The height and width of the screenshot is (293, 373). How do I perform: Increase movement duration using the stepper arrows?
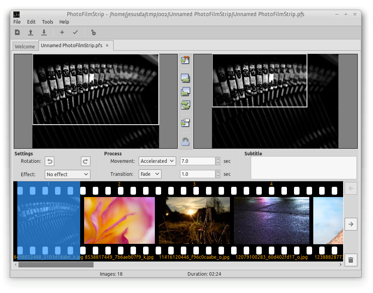coord(217,158)
